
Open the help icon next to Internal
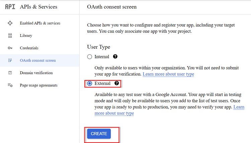coord(115,57)
